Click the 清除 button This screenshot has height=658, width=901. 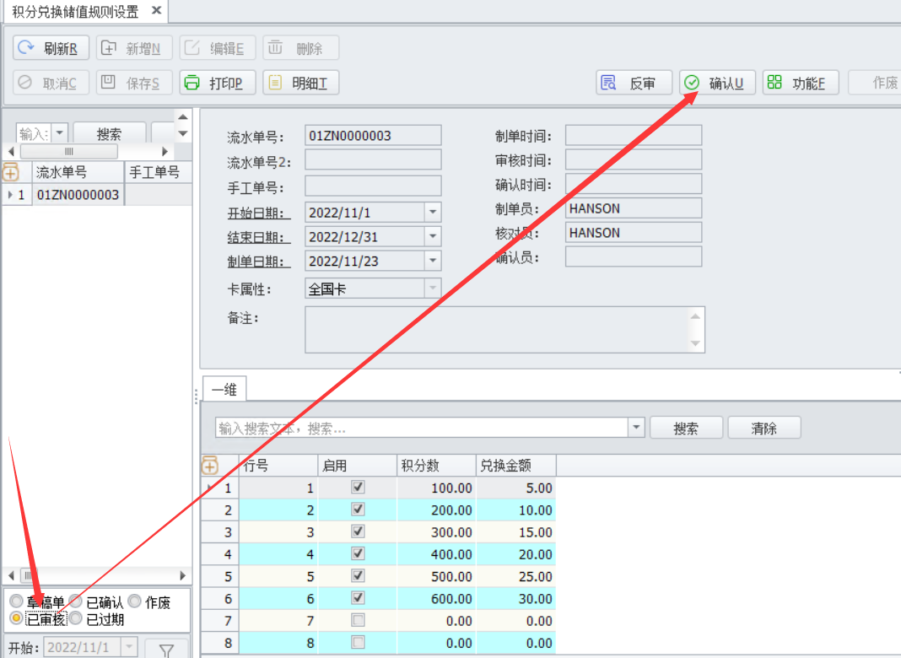(763, 429)
